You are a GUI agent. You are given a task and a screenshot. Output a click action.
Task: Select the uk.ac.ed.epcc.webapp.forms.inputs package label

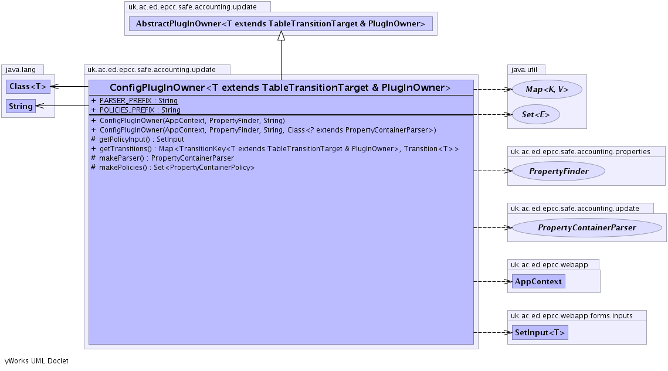(x=571, y=316)
